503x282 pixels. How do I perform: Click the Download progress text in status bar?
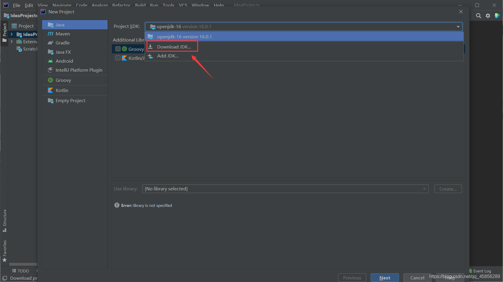click(24, 278)
